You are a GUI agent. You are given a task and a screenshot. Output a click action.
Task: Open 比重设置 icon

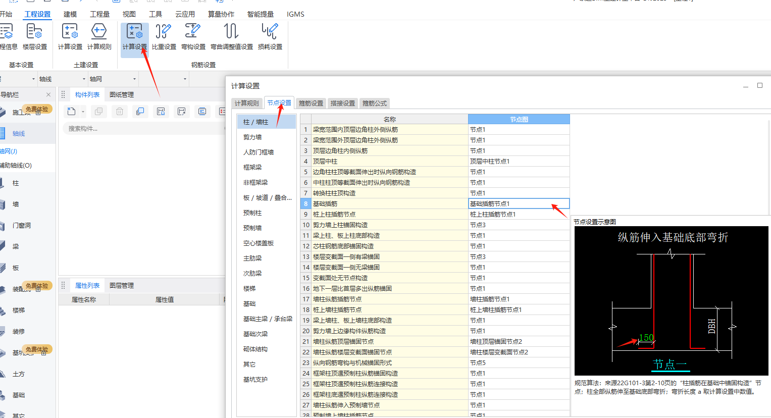[x=164, y=37]
